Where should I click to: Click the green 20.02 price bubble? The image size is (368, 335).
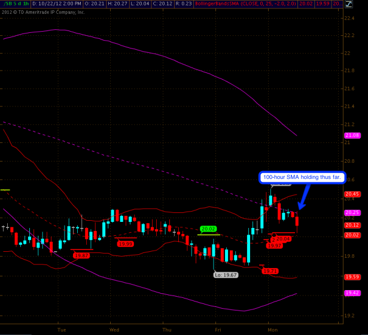[x=208, y=229]
